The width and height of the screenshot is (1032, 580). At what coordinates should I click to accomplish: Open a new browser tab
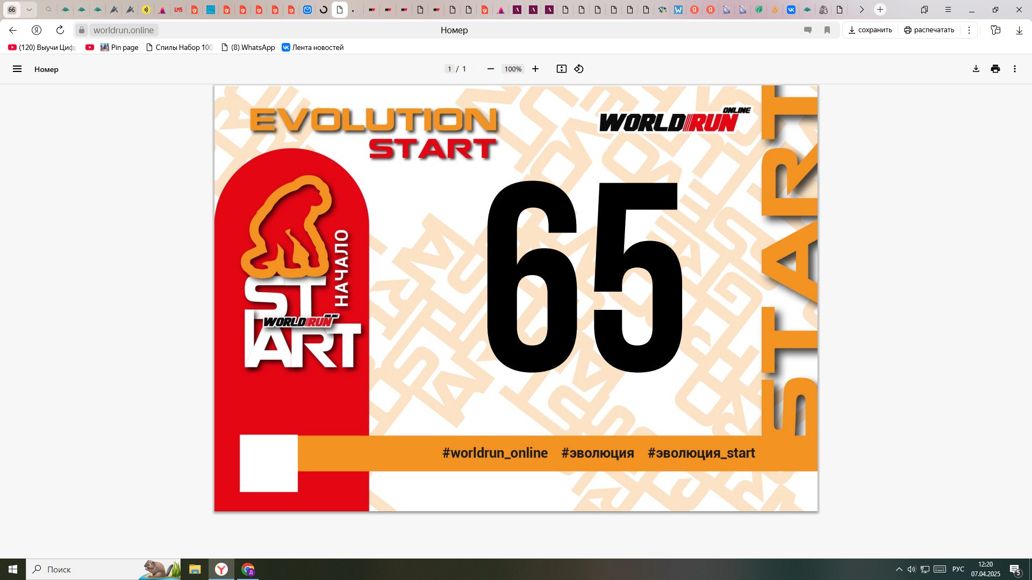(880, 10)
